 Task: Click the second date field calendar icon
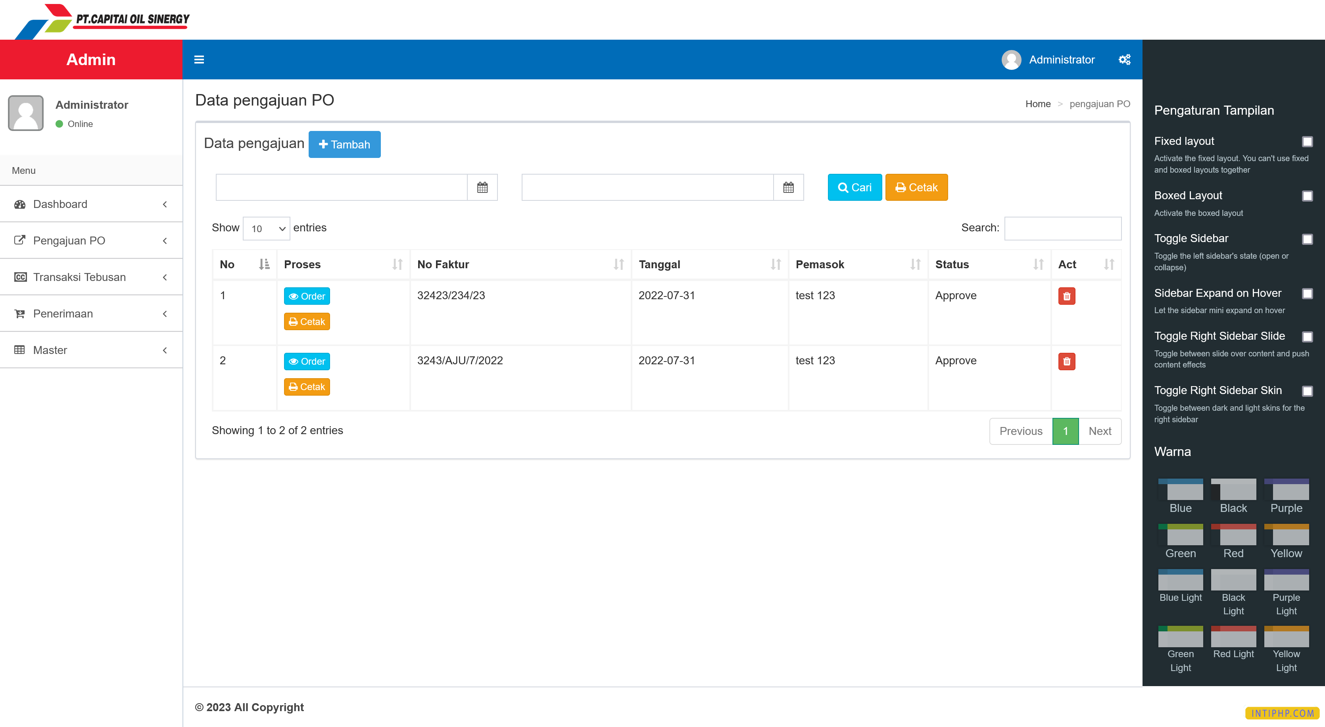pyautogui.click(x=788, y=187)
